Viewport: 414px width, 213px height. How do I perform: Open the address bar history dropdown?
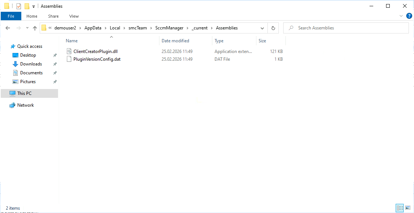pos(262,28)
